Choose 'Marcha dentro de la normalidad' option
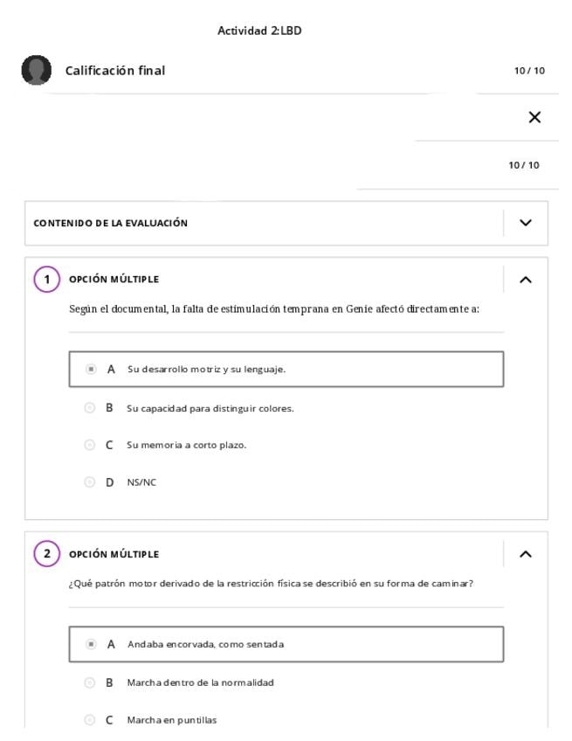 89,682
